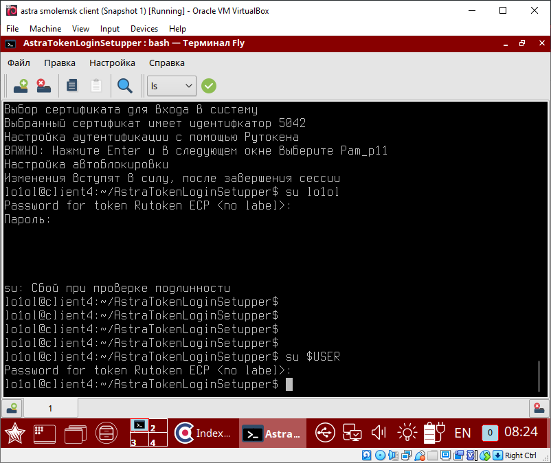Image resolution: width=551 pixels, height=463 pixels.
Task: Expand the 'ls' command dropdown
Action: click(172, 86)
